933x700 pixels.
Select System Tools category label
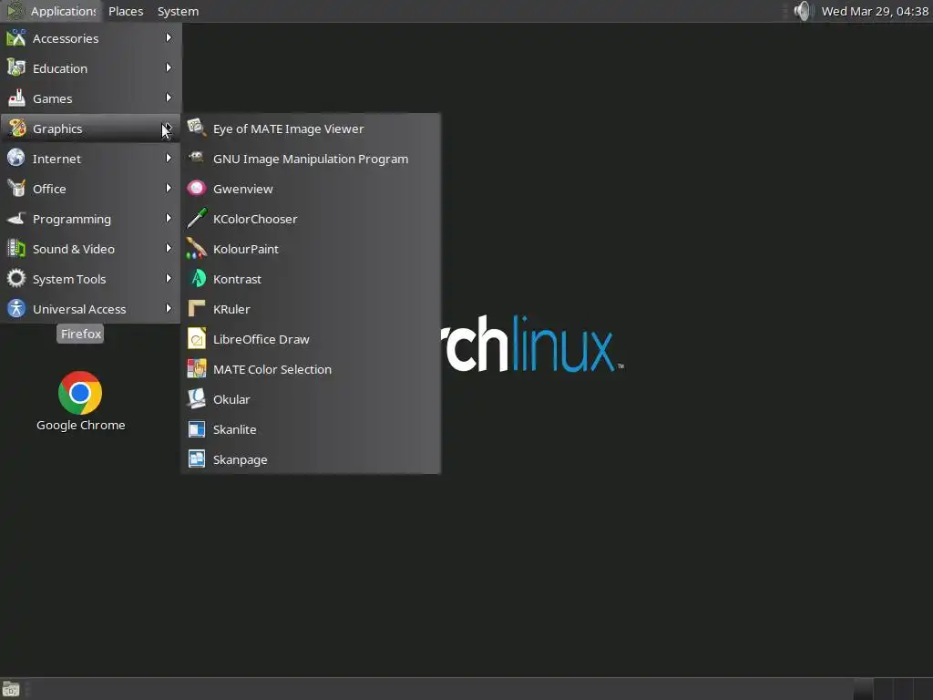pyautogui.click(x=69, y=279)
